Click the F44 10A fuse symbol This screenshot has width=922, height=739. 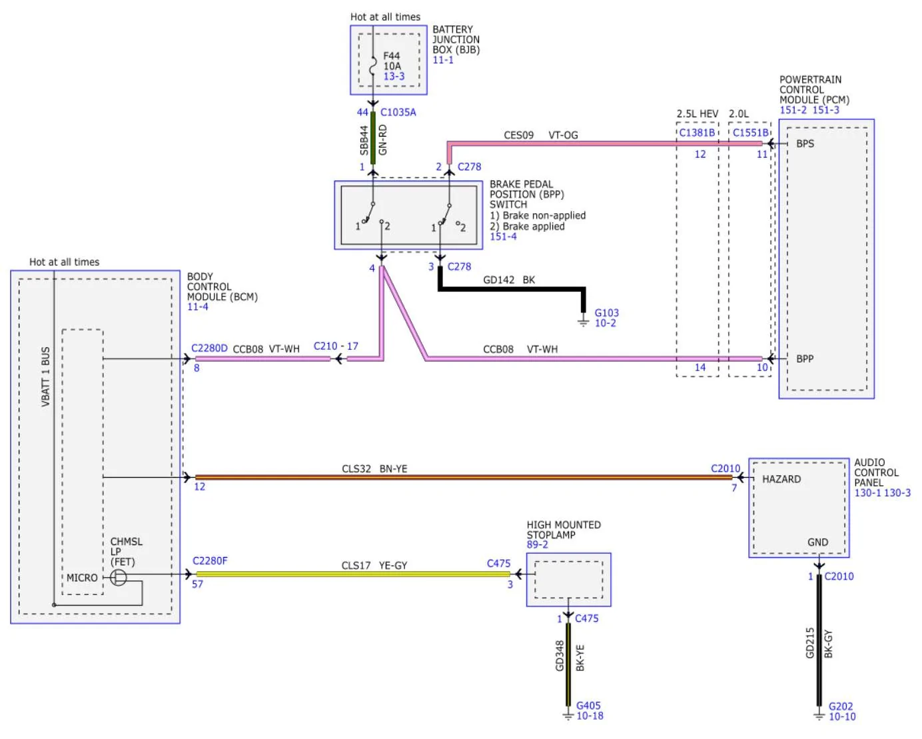pyautogui.click(x=374, y=67)
